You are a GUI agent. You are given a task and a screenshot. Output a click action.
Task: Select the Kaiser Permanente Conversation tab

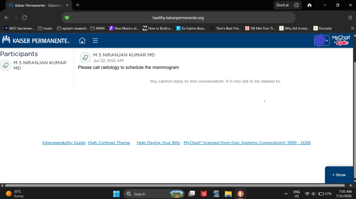pyautogui.click(x=39, y=5)
